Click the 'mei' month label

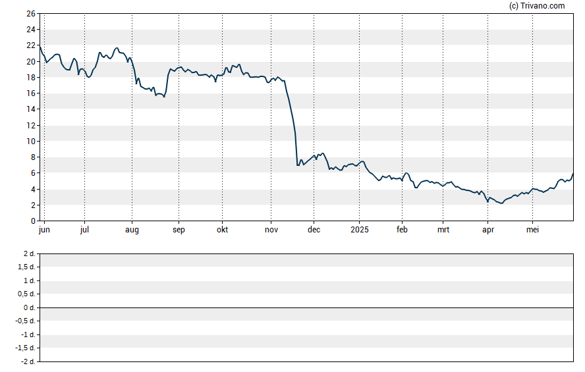pyautogui.click(x=532, y=230)
